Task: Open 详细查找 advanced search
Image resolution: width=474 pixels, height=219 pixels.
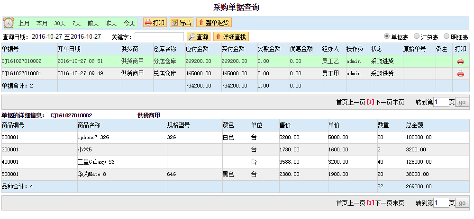Action: tap(231, 36)
